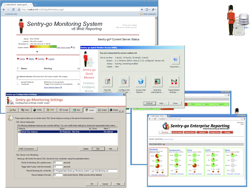Click the Network Monitor icon in status list
The height and width of the screenshot is (188, 251).
click(18, 77)
